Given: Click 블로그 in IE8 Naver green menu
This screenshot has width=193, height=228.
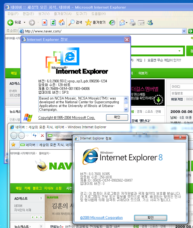Looking at the screenshot, I should click(x=37, y=188).
